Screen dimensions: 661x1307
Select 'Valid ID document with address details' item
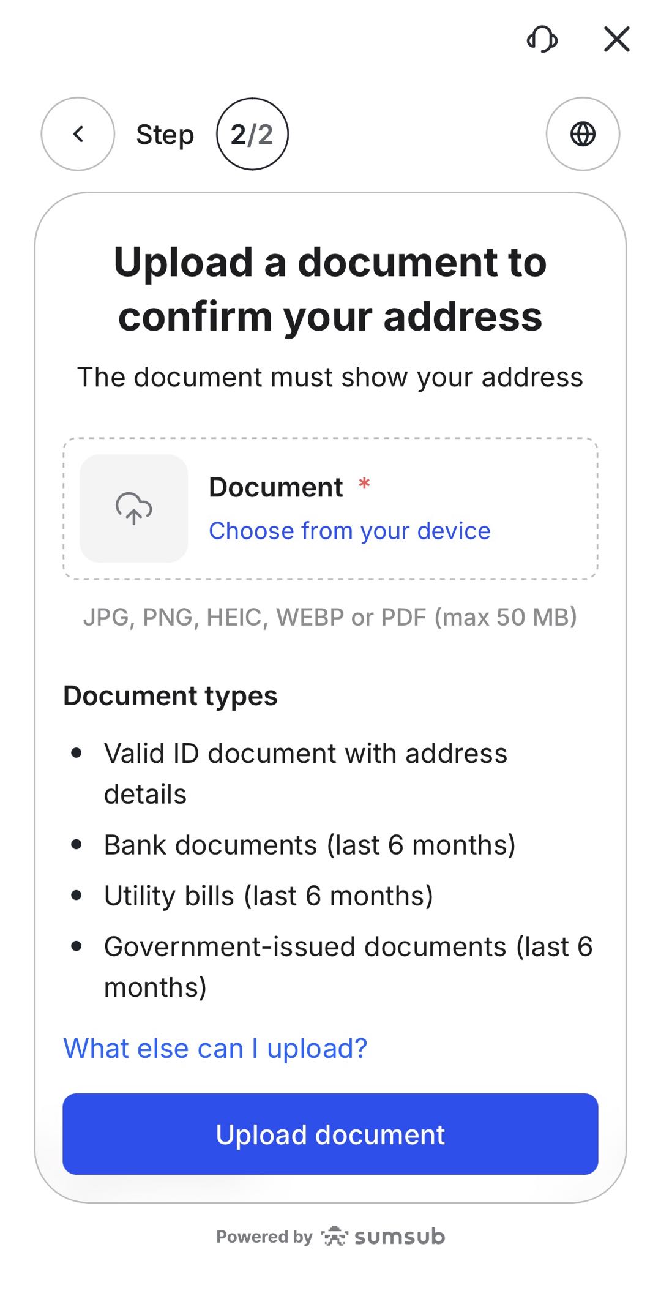coord(306,774)
